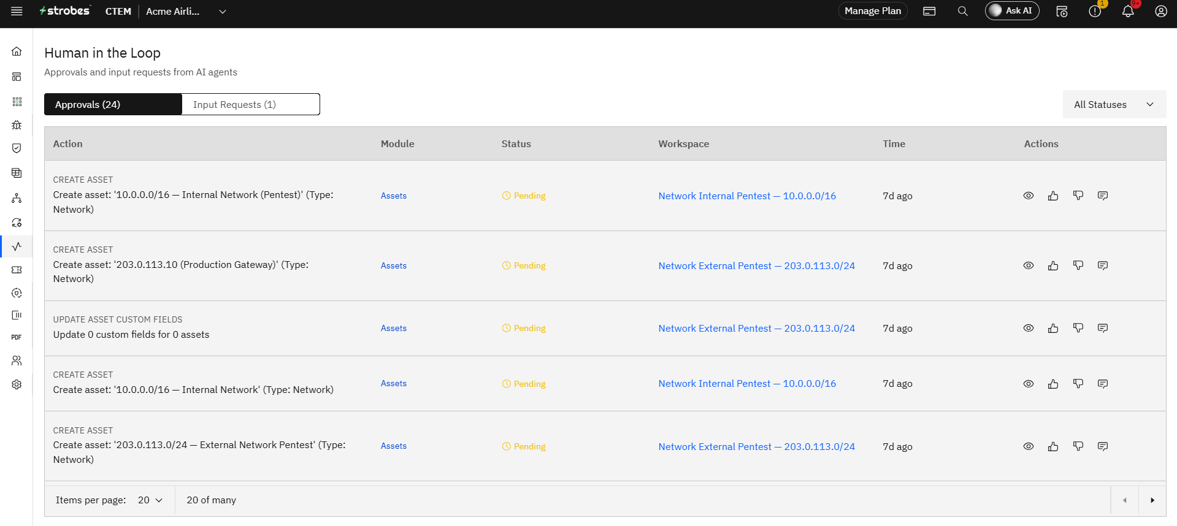The image size is (1177, 526).
Task: Switch to the Input Requests (1) tab
Action: coord(251,104)
